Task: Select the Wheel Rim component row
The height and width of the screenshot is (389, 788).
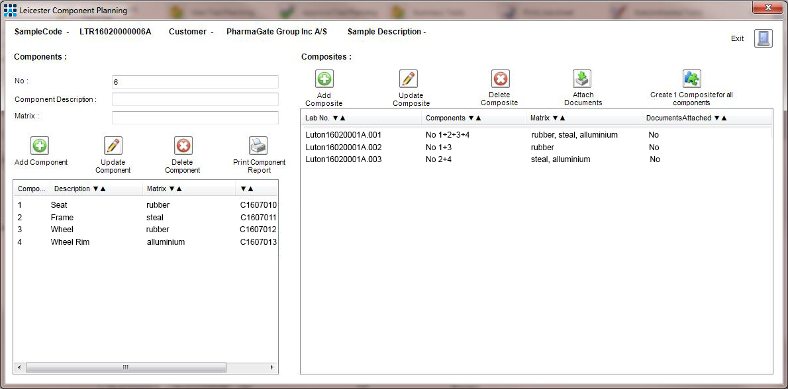Action: [x=70, y=242]
